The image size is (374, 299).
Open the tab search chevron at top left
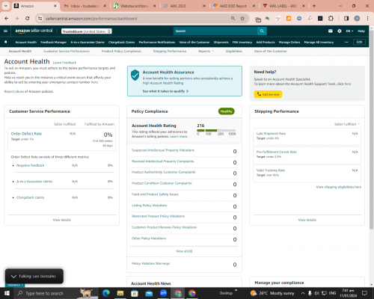pos(5,6)
